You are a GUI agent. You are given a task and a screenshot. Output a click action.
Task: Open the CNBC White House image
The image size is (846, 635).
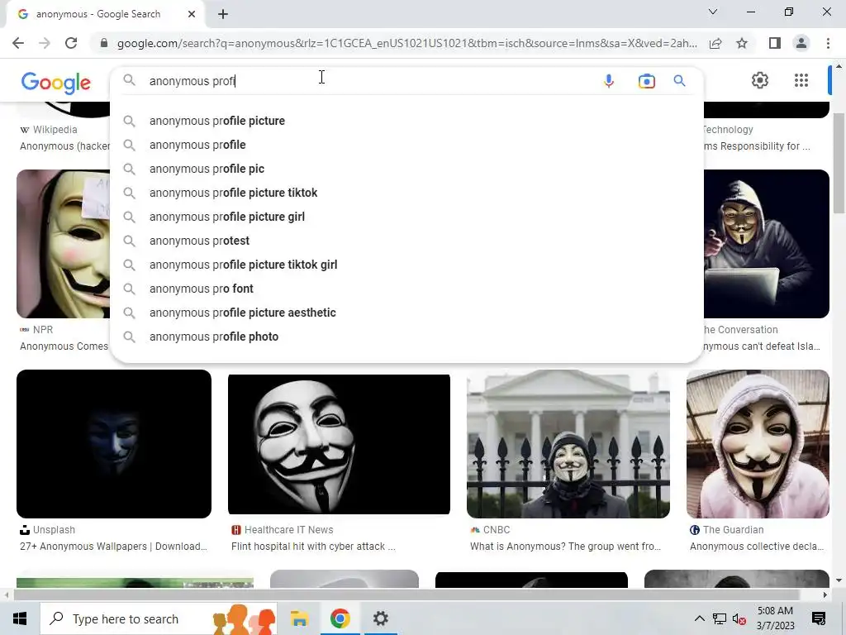568,444
